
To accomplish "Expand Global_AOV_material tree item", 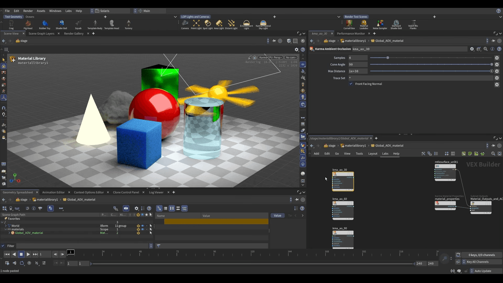I will pyautogui.click(x=9, y=233).
